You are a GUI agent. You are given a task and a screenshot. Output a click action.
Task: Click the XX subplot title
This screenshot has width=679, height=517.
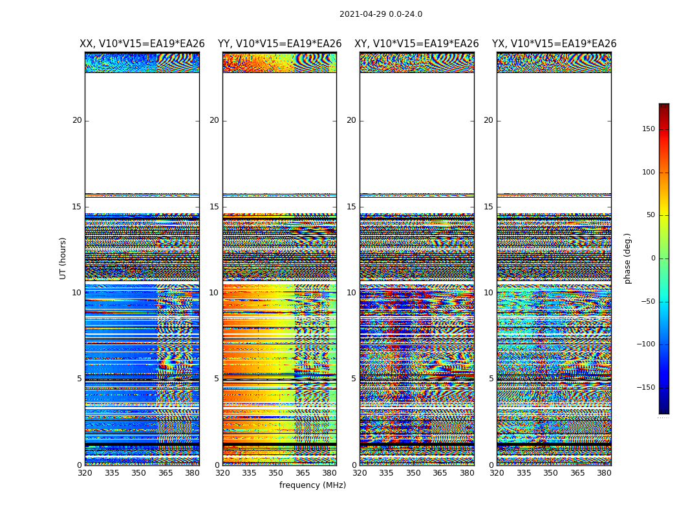point(142,44)
